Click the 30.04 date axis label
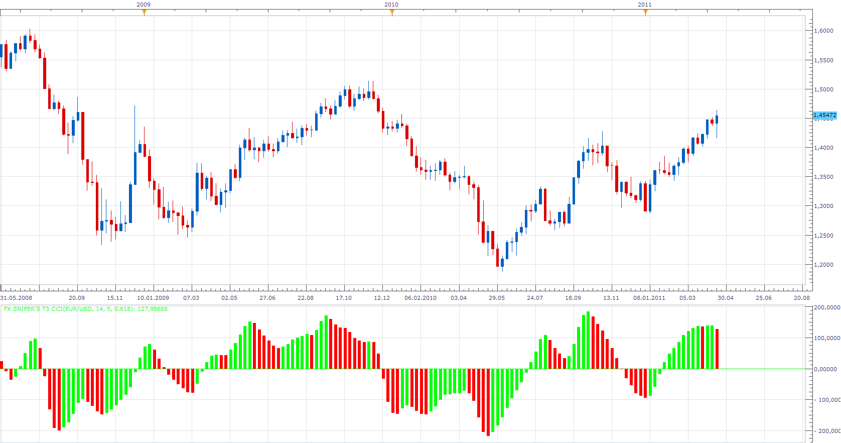841x443 pixels. [726, 298]
